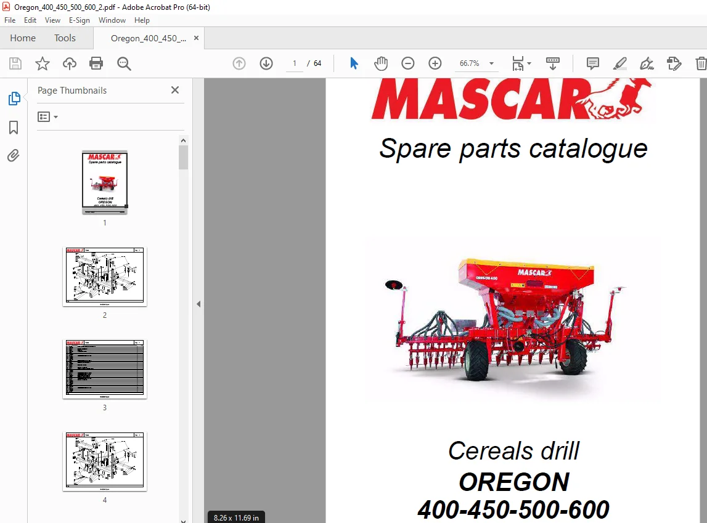Open the View menu
The width and height of the screenshot is (707, 523).
[x=52, y=20]
